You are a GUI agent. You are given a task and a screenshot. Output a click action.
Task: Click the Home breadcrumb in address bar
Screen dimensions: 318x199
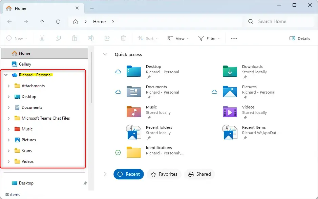click(x=99, y=22)
